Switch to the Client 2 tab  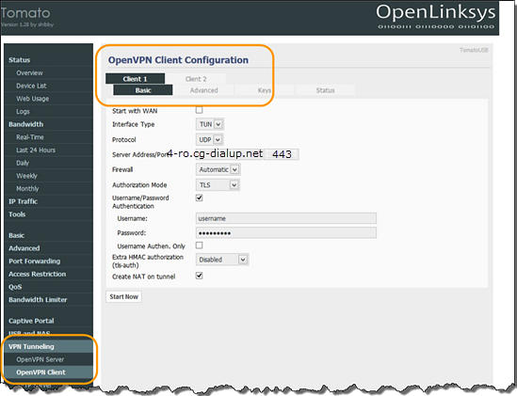(x=196, y=79)
